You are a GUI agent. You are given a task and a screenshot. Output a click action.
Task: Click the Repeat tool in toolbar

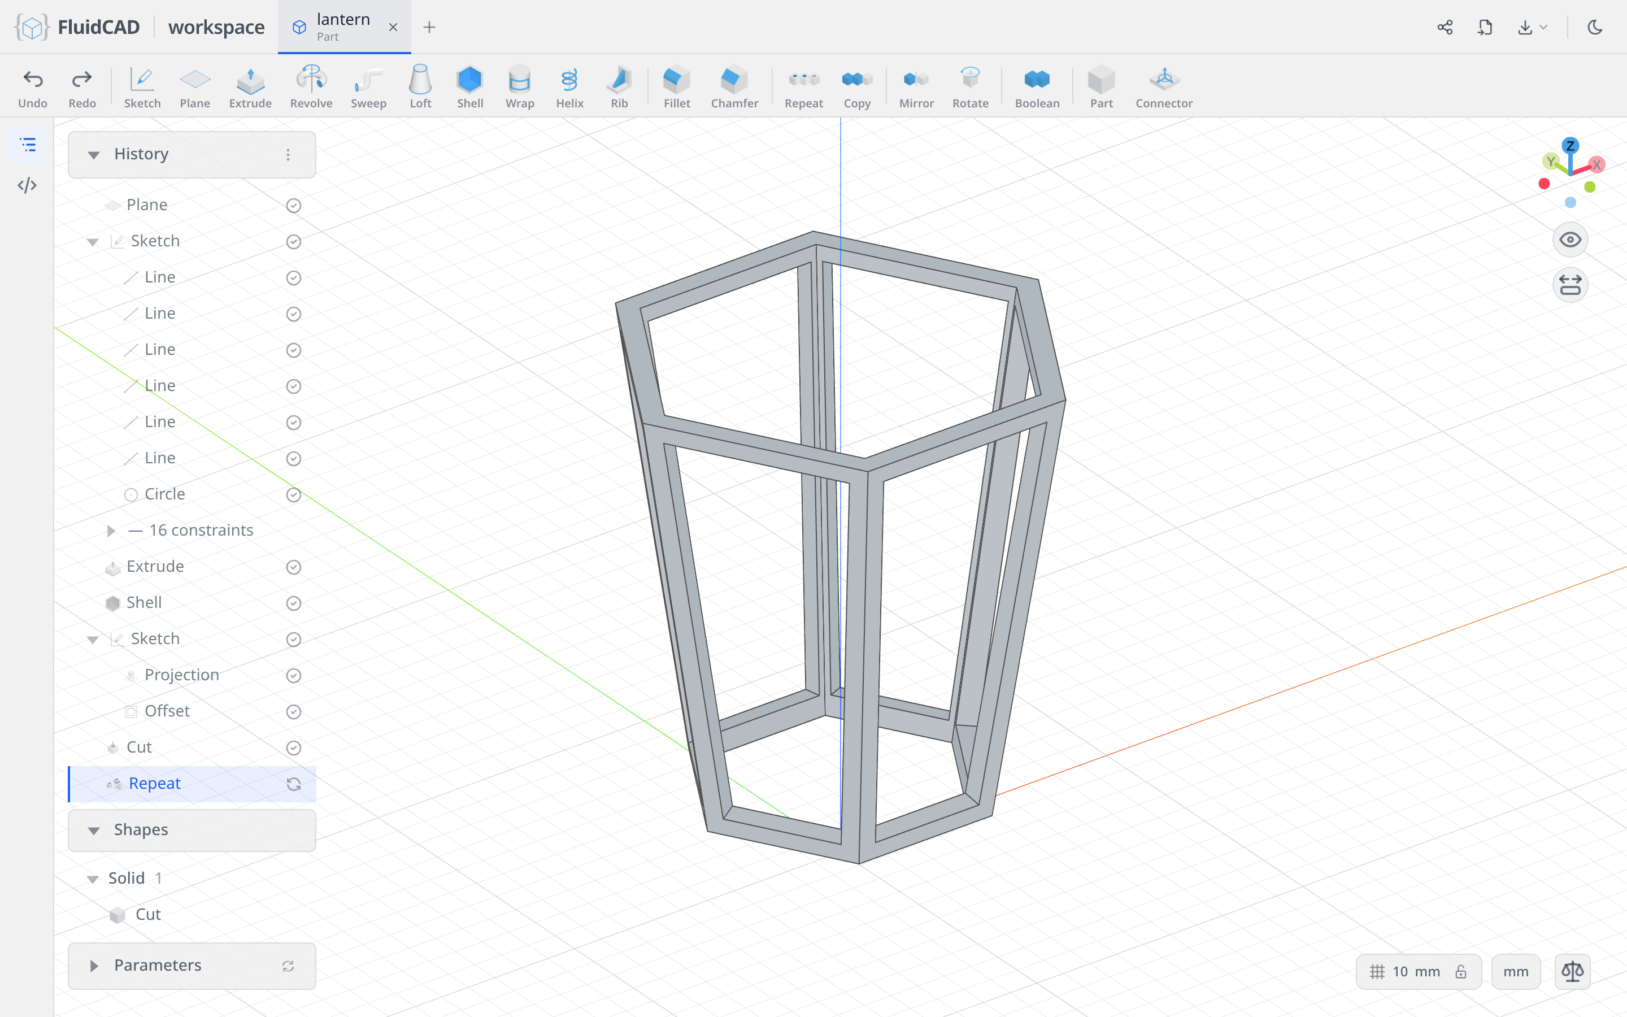click(x=803, y=88)
